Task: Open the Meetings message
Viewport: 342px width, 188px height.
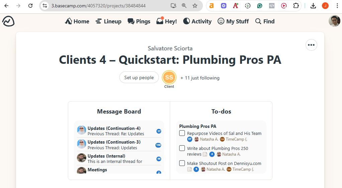Action: (x=119, y=170)
